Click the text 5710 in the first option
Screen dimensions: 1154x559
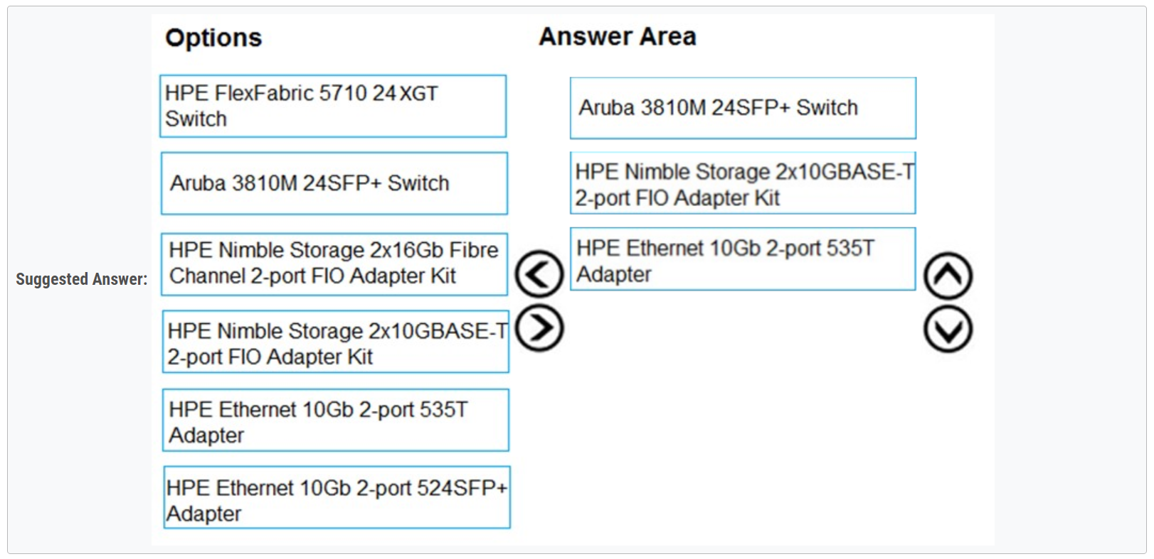[343, 93]
